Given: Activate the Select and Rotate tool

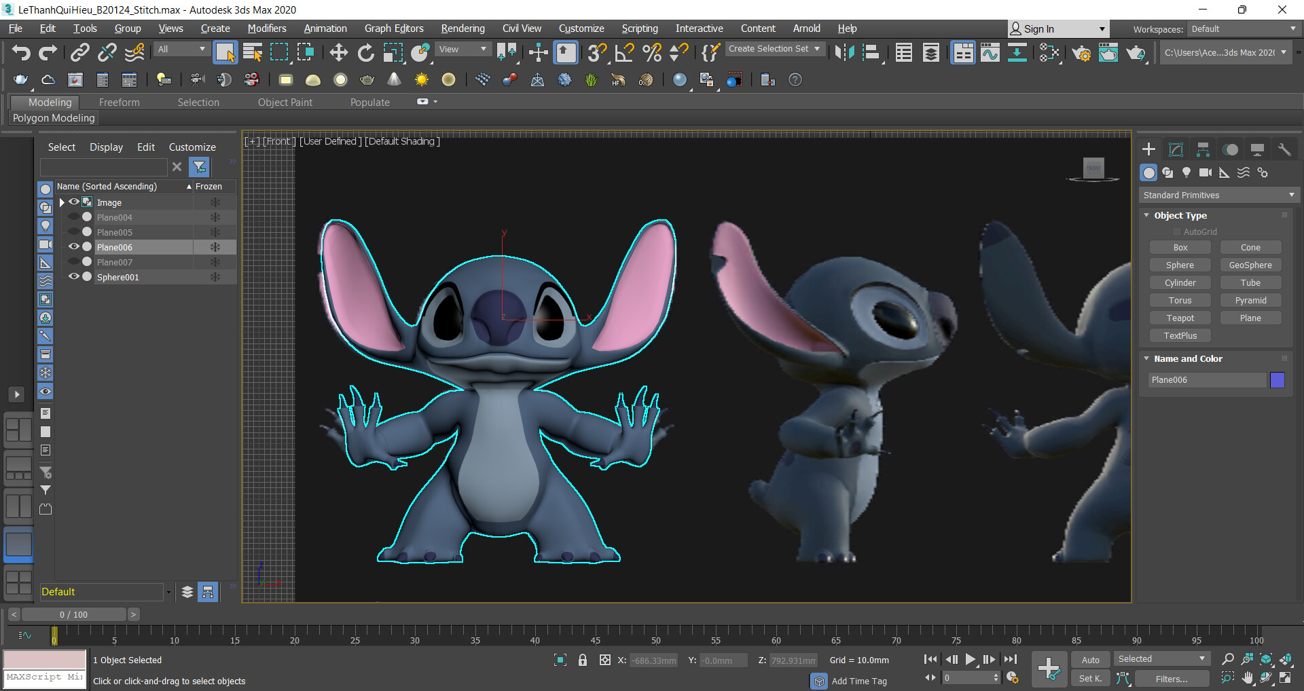Looking at the screenshot, I should 365,52.
